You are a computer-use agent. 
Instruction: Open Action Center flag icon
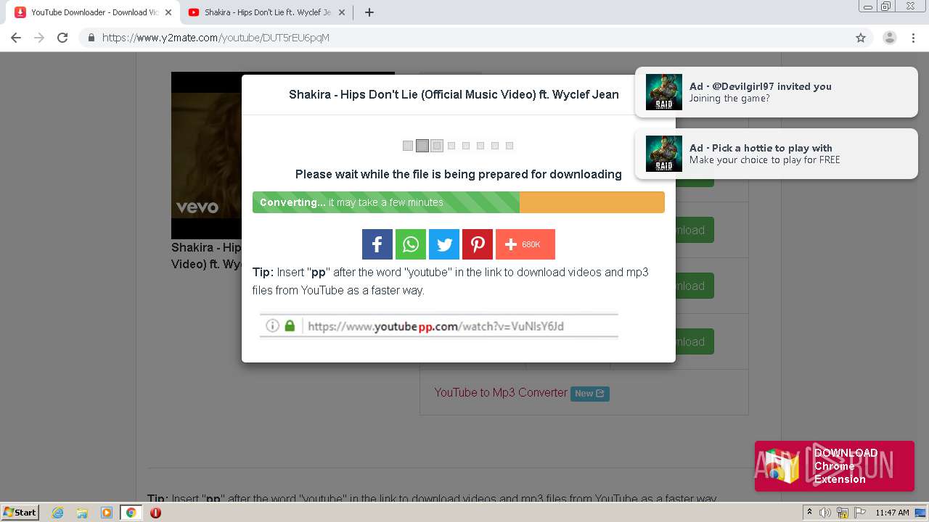coord(859,513)
